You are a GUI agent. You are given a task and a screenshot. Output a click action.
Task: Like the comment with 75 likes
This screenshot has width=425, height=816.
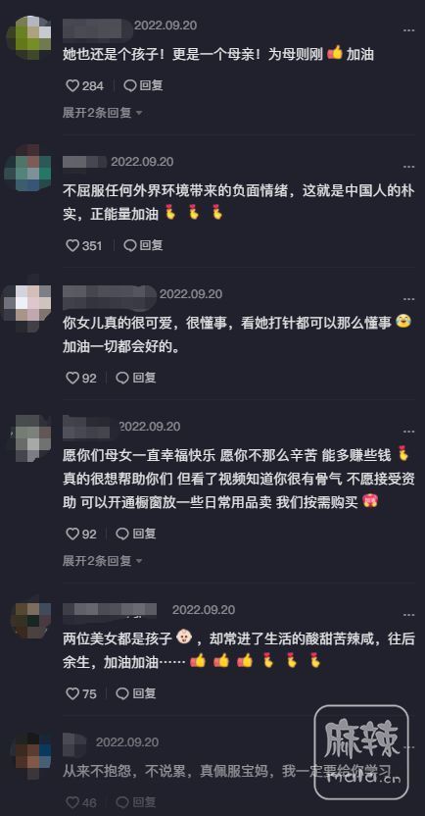click(x=81, y=693)
